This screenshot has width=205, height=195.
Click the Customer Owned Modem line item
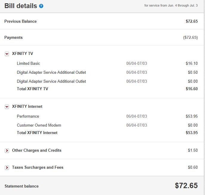pos(39,125)
